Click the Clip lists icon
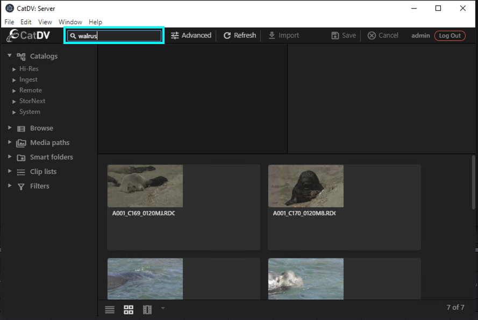Screen dimensions: 478x320 (x=21, y=172)
